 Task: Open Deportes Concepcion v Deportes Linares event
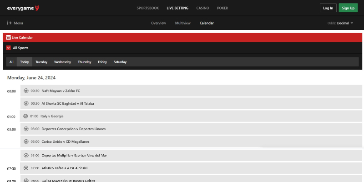pyautogui.click(x=191, y=129)
